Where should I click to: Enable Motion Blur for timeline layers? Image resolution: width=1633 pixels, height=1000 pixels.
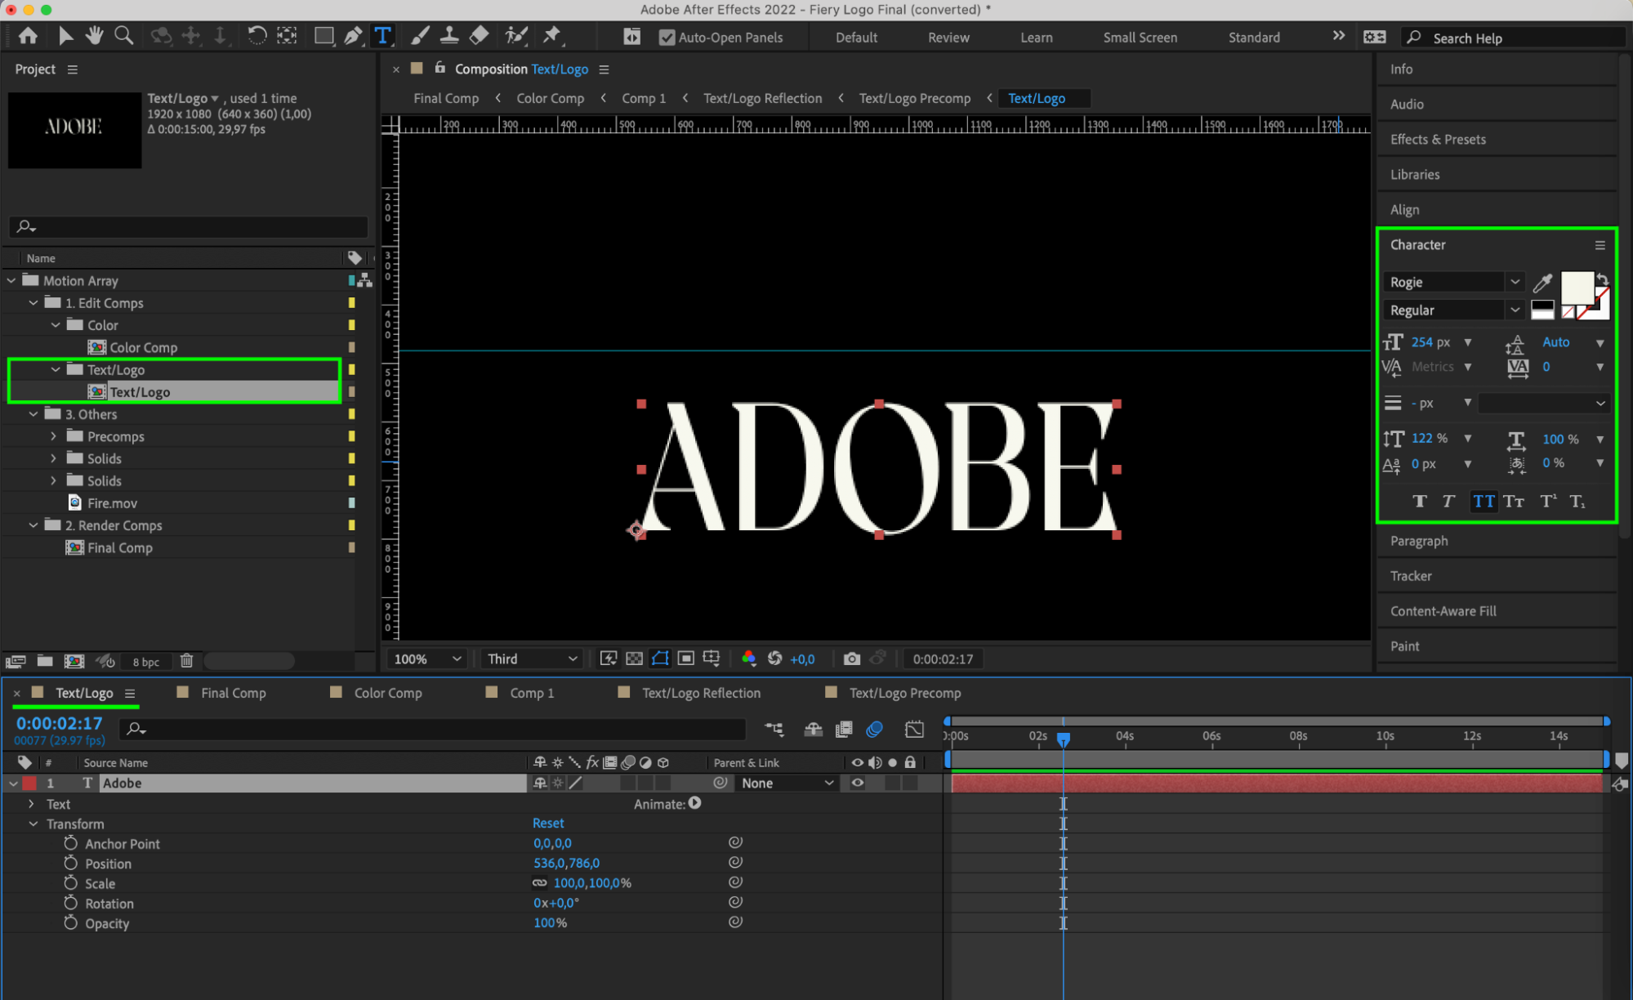(875, 729)
